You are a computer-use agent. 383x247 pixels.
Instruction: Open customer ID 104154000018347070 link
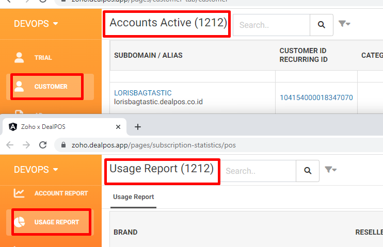(316, 97)
